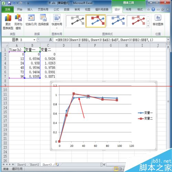
Task: Select cell B3 with value 0.6594
Action: (32, 59)
